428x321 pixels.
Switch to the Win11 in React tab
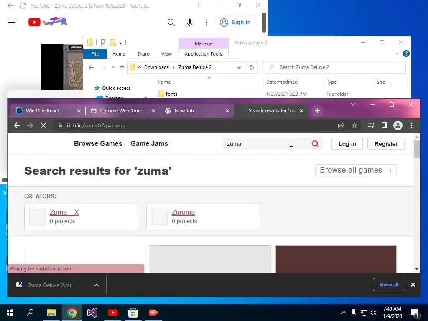[43, 110]
